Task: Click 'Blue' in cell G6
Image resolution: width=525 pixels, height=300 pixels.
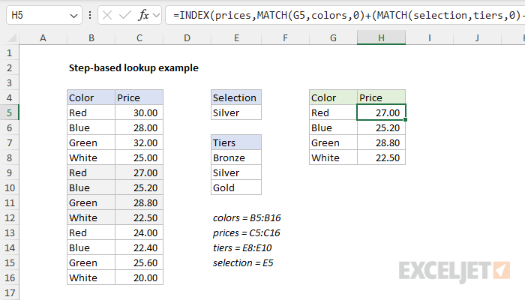Action: pos(333,128)
